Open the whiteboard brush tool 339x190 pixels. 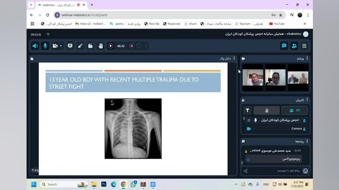(80, 46)
